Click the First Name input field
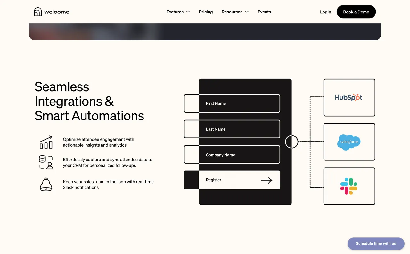 (240, 103)
